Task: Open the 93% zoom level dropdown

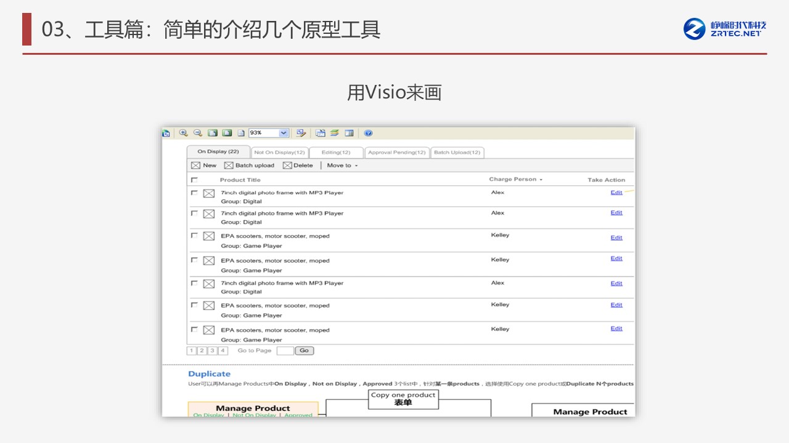Action: pos(284,133)
